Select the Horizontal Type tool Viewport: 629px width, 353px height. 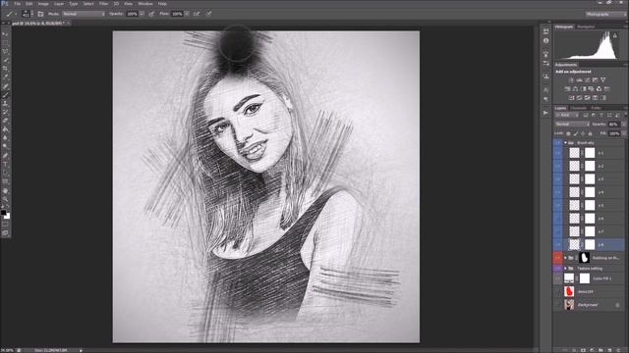coord(5,165)
